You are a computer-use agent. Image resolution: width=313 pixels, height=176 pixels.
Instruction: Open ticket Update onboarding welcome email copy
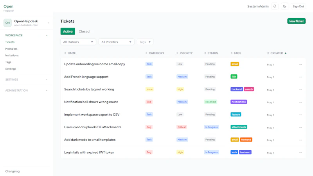tap(95, 64)
